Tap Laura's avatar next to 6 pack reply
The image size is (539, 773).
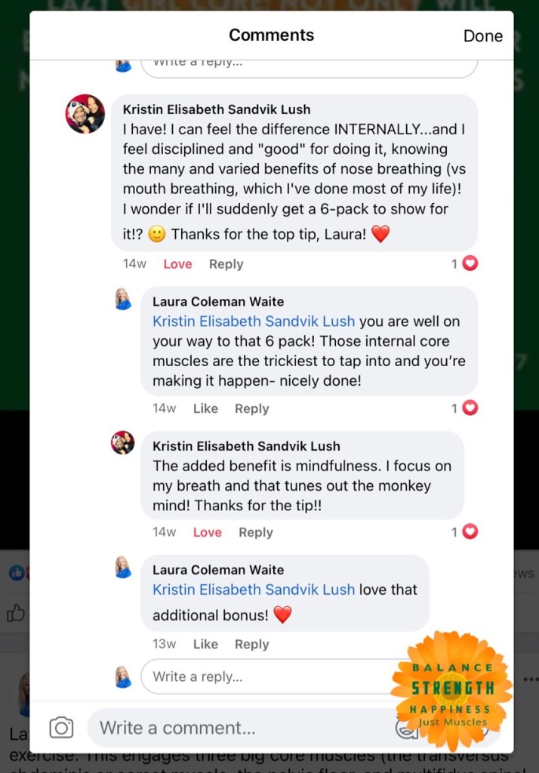tap(123, 299)
